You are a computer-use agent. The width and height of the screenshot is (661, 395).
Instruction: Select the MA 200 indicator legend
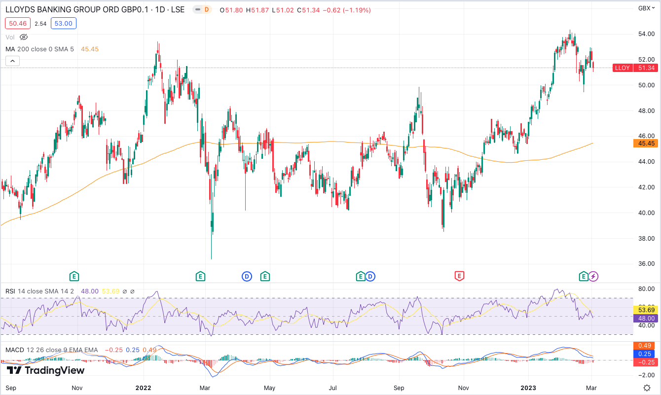(39, 49)
